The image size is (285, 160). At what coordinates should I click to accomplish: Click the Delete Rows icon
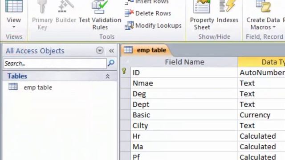click(x=129, y=13)
